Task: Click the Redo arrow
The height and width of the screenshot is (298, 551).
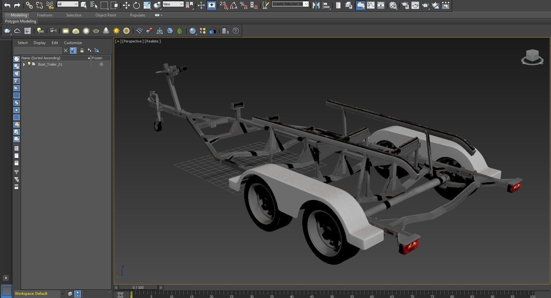Action: (x=17, y=5)
